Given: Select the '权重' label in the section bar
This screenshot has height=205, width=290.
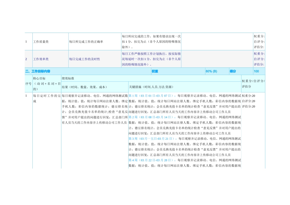Looking at the screenshot, I should point(155,71).
